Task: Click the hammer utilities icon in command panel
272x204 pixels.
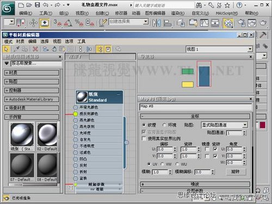Action: pos(263,35)
